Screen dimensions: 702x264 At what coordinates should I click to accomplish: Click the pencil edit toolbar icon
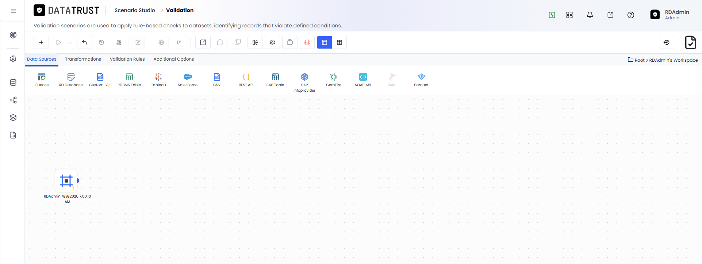[x=138, y=42]
